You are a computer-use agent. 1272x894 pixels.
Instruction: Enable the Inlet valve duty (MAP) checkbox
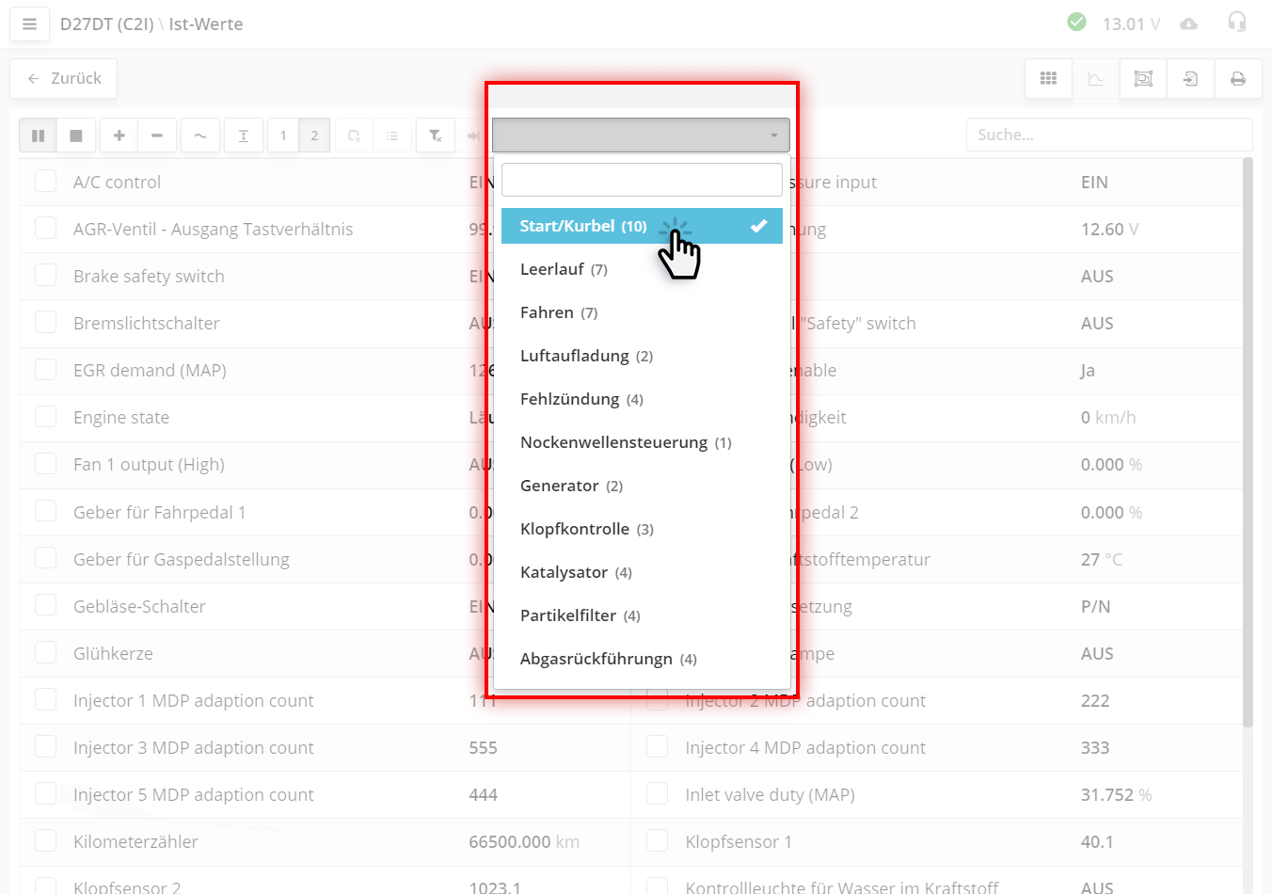pyautogui.click(x=657, y=793)
